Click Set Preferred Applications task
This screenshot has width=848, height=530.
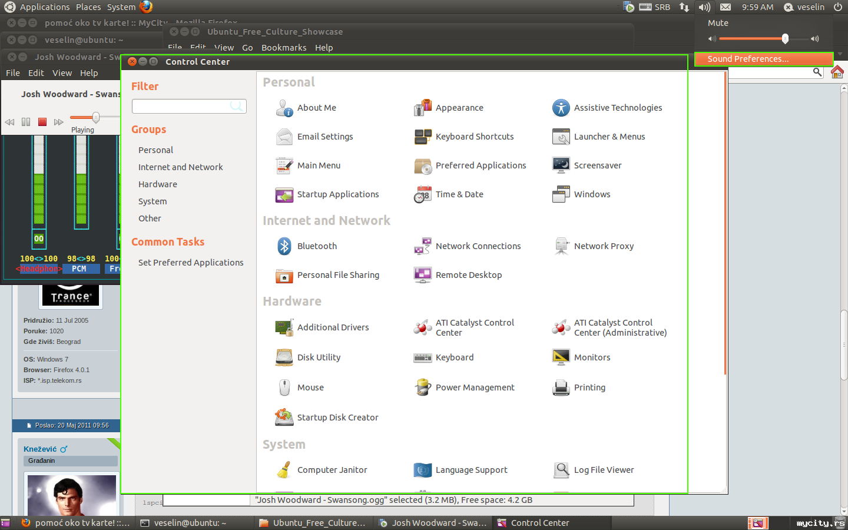(x=191, y=263)
